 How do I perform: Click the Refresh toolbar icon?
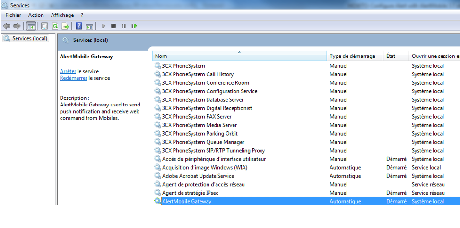(55, 26)
